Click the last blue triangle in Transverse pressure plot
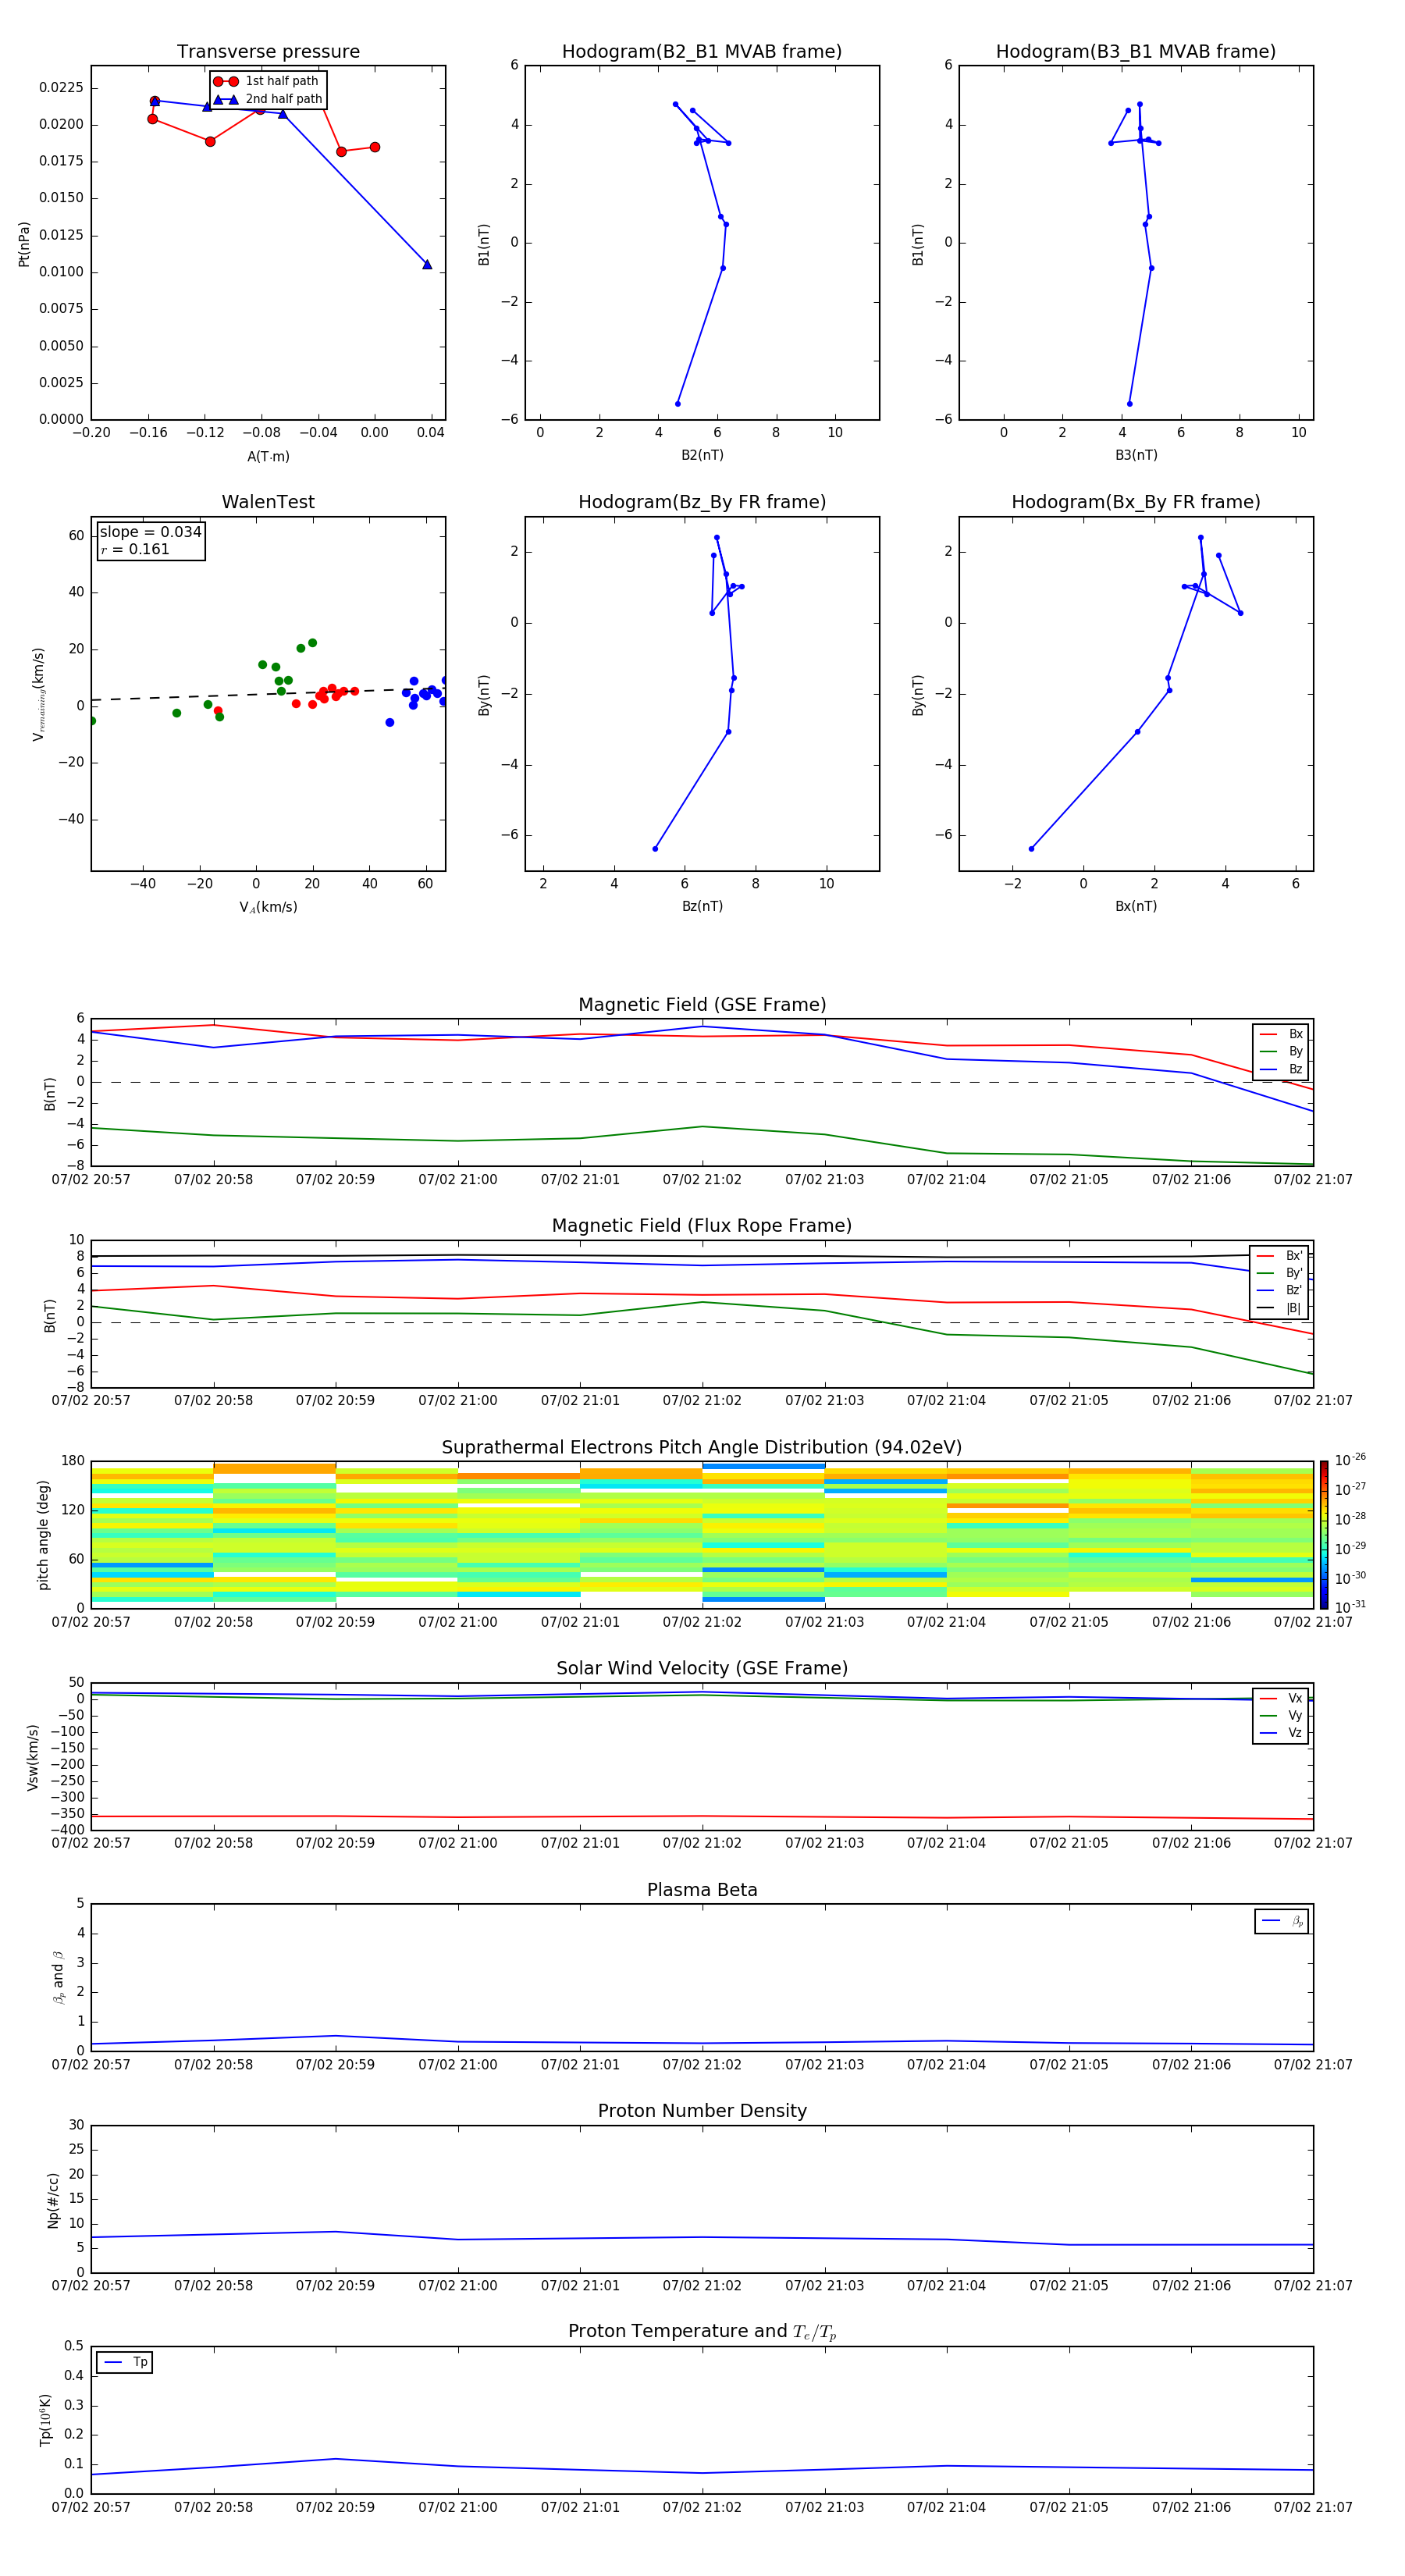This screenshot has height=2576, width=1405. pyautogui.click(x=427, y=264)
